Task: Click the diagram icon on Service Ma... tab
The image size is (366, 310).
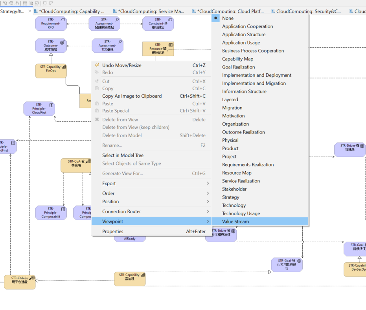Action: coord(115,11)
